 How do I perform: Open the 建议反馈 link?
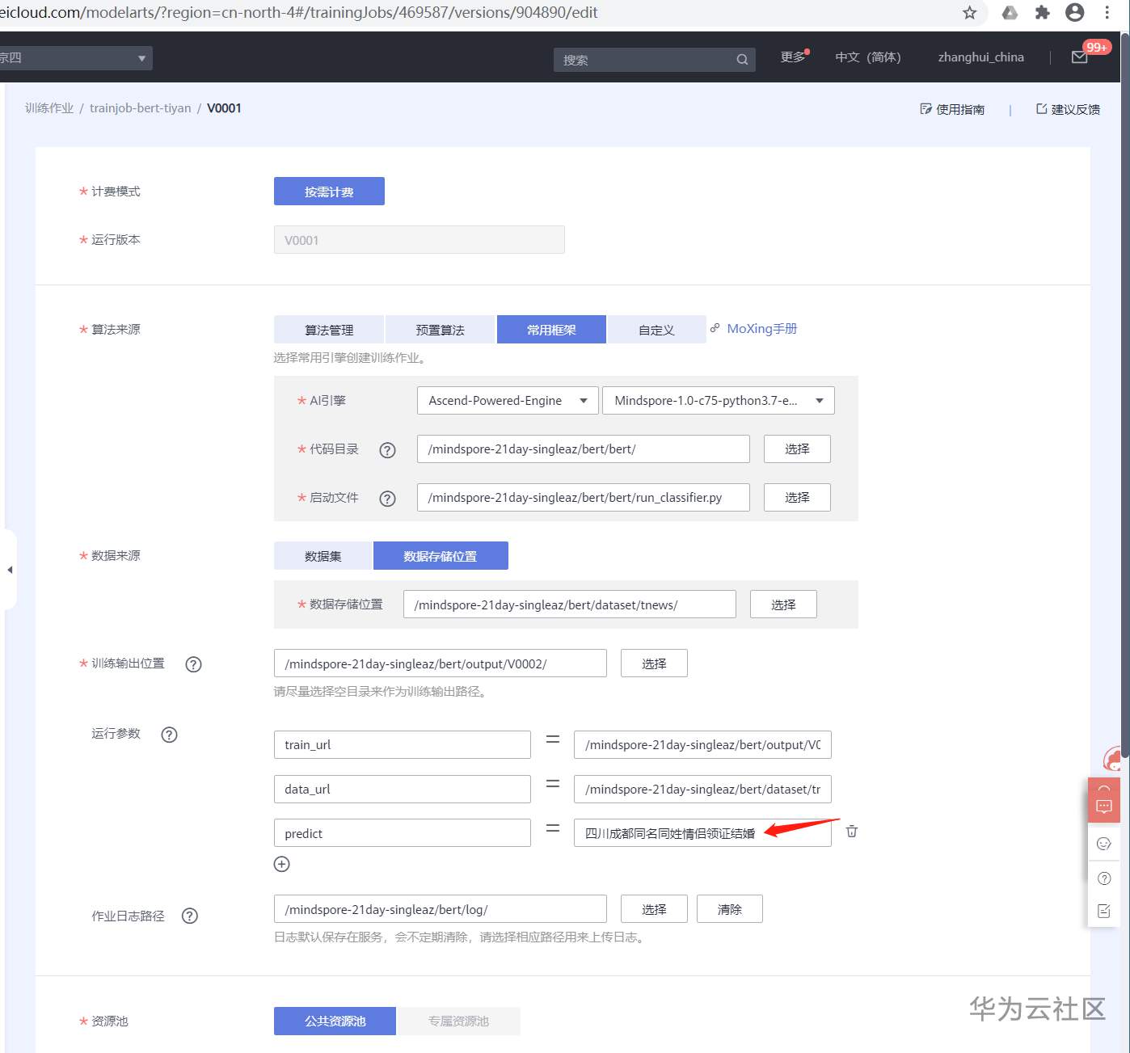1068,109
